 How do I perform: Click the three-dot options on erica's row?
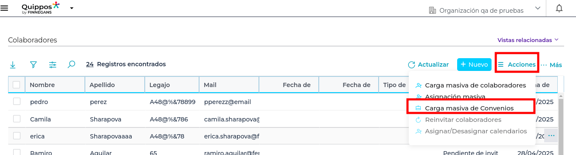[551, 136]
